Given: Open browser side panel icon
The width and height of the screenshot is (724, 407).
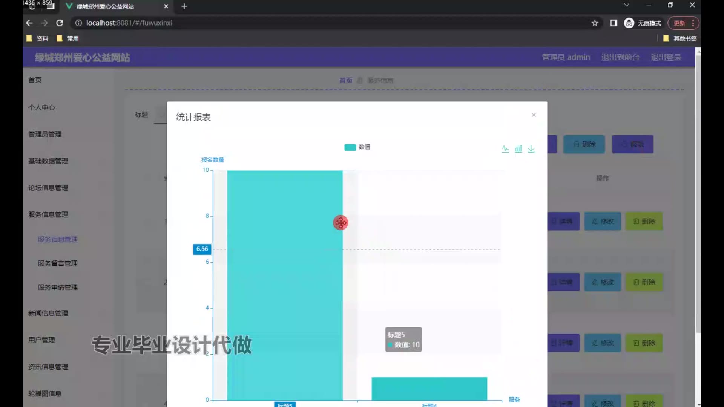Looking at the screenshot, I should click(x=614, y=23).
